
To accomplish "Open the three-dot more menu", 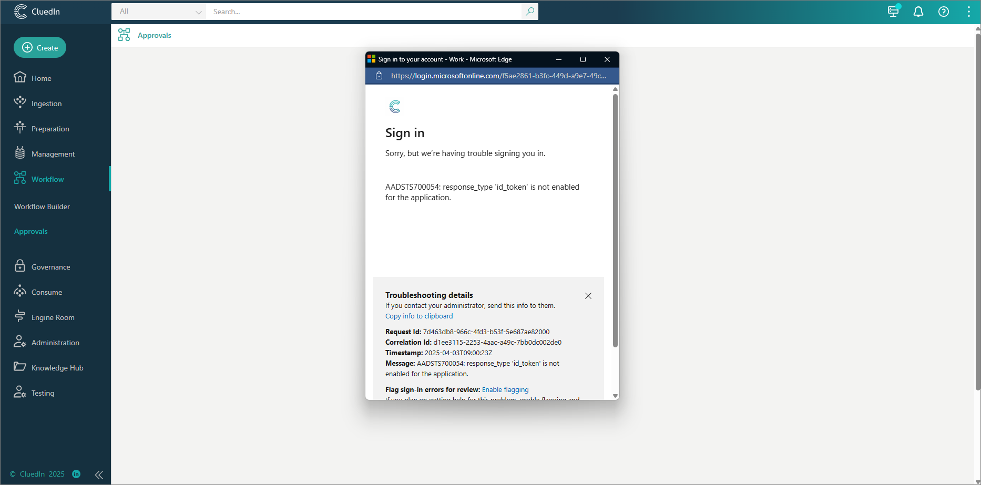I will click(x=969, y=12).
